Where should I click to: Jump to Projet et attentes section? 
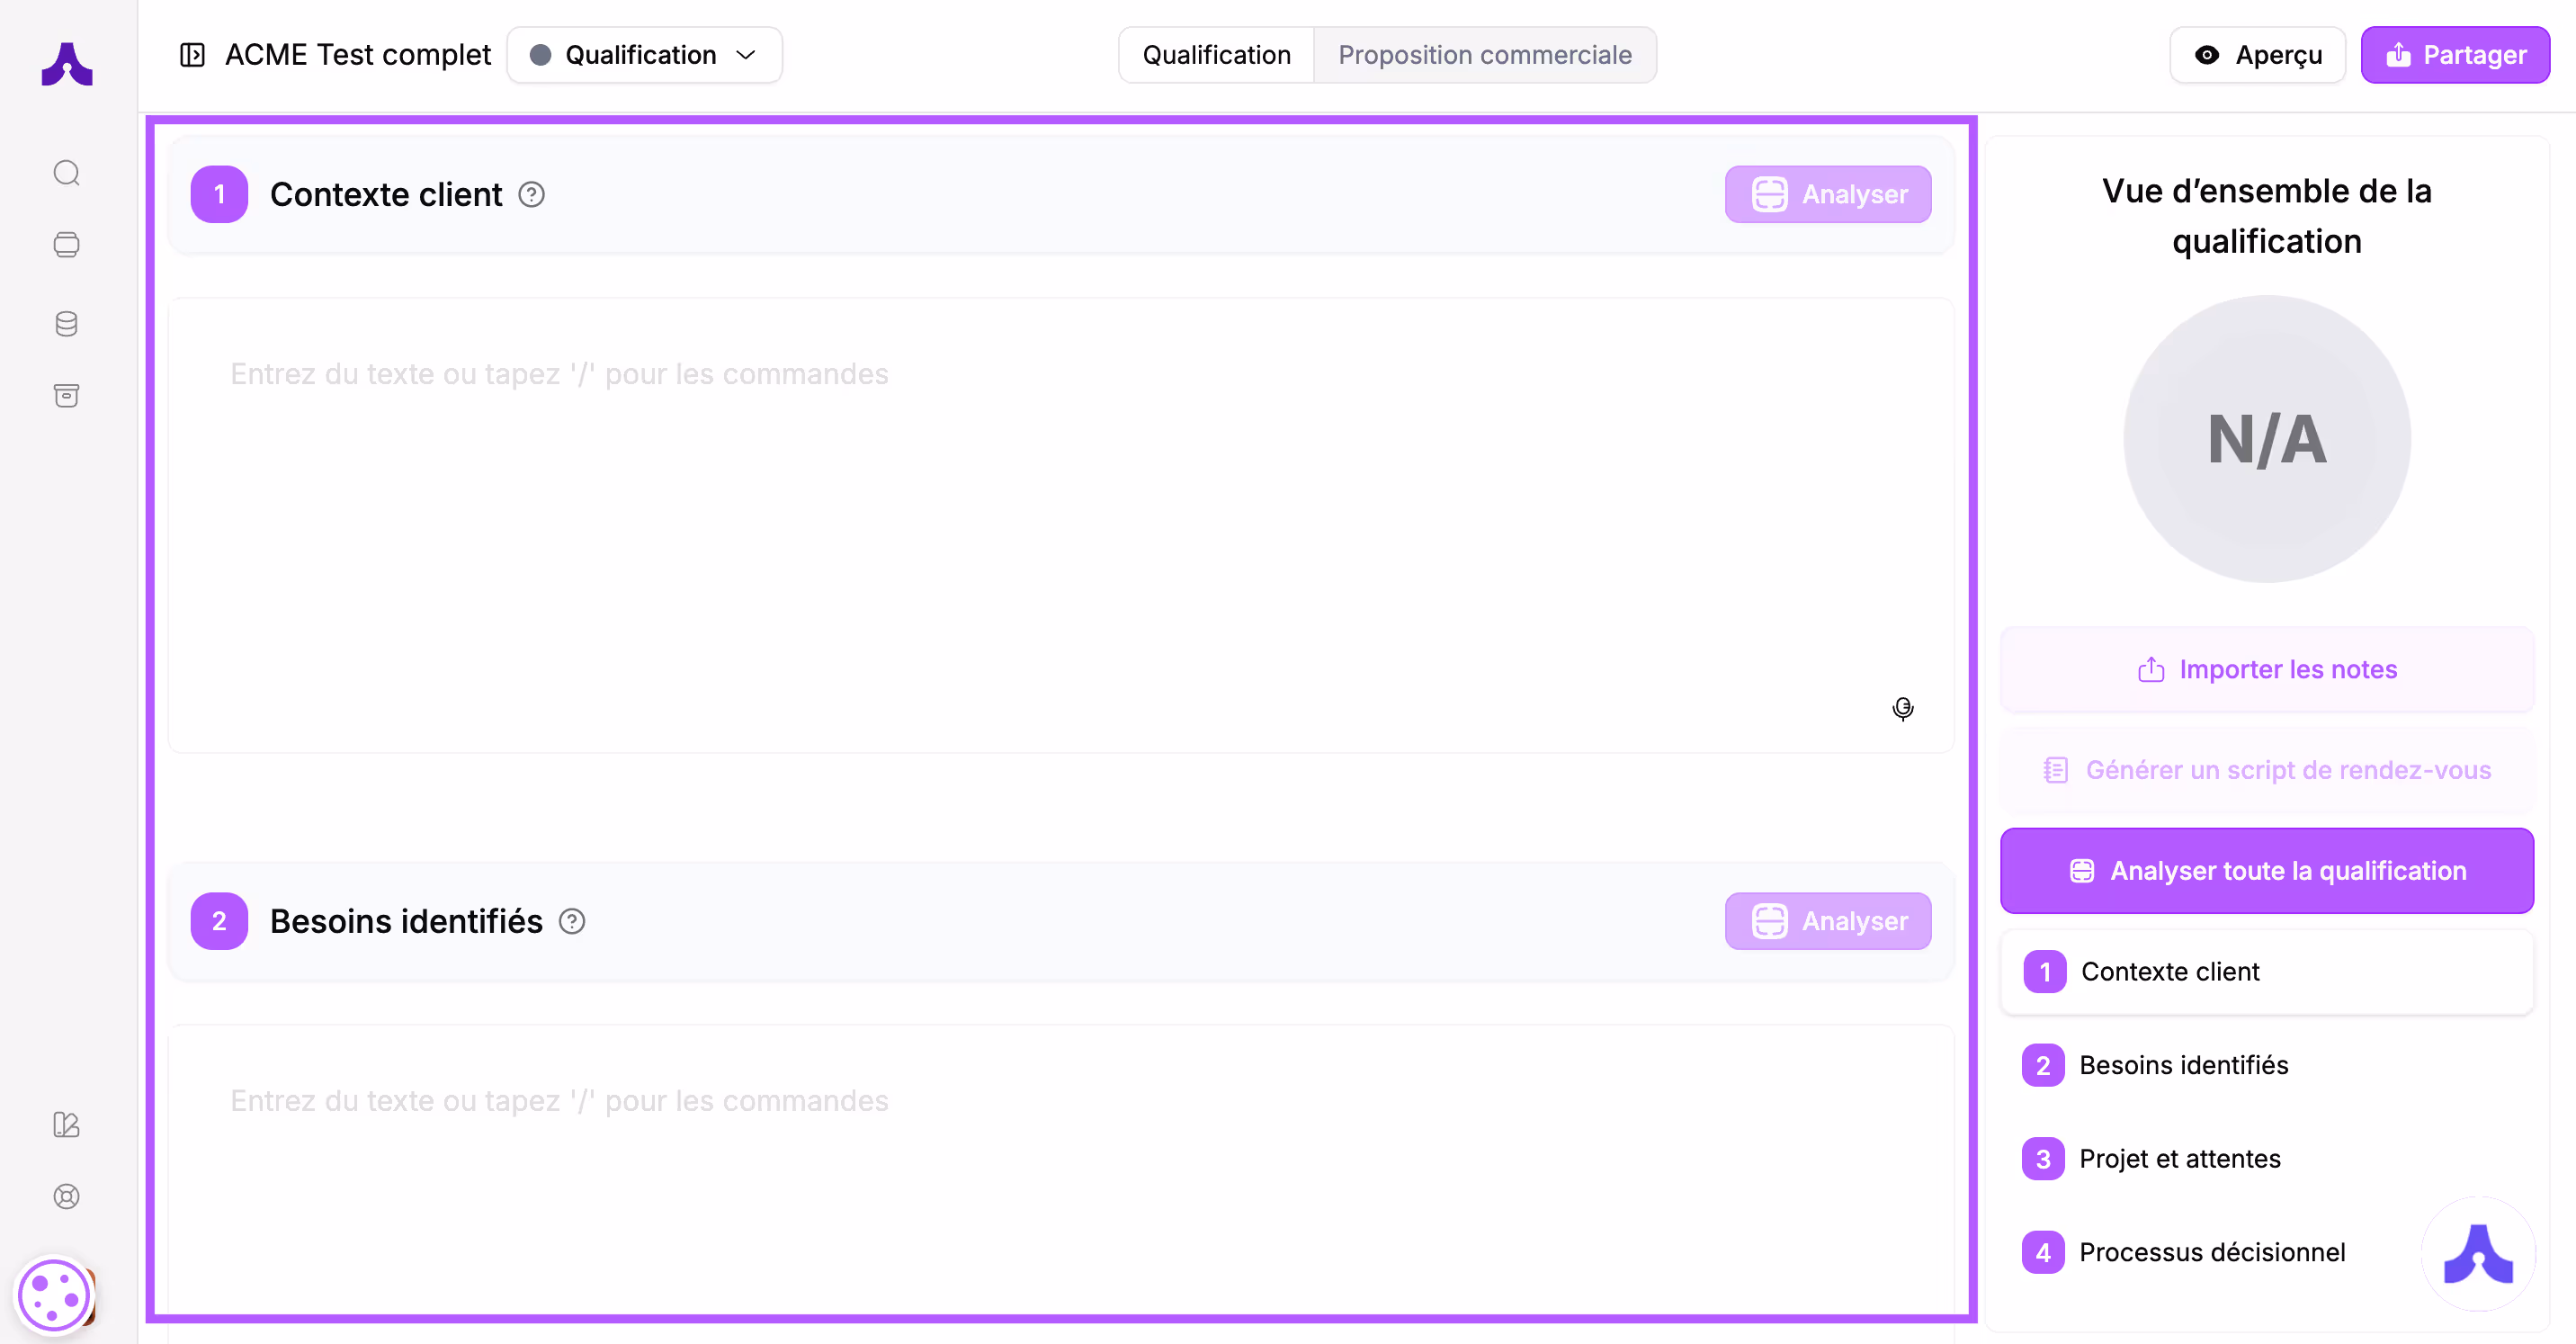[2179, 1158]
